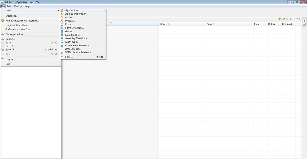Screen dimensions: 307x159
Task: Open the Window menu
Action: point(18,6)
